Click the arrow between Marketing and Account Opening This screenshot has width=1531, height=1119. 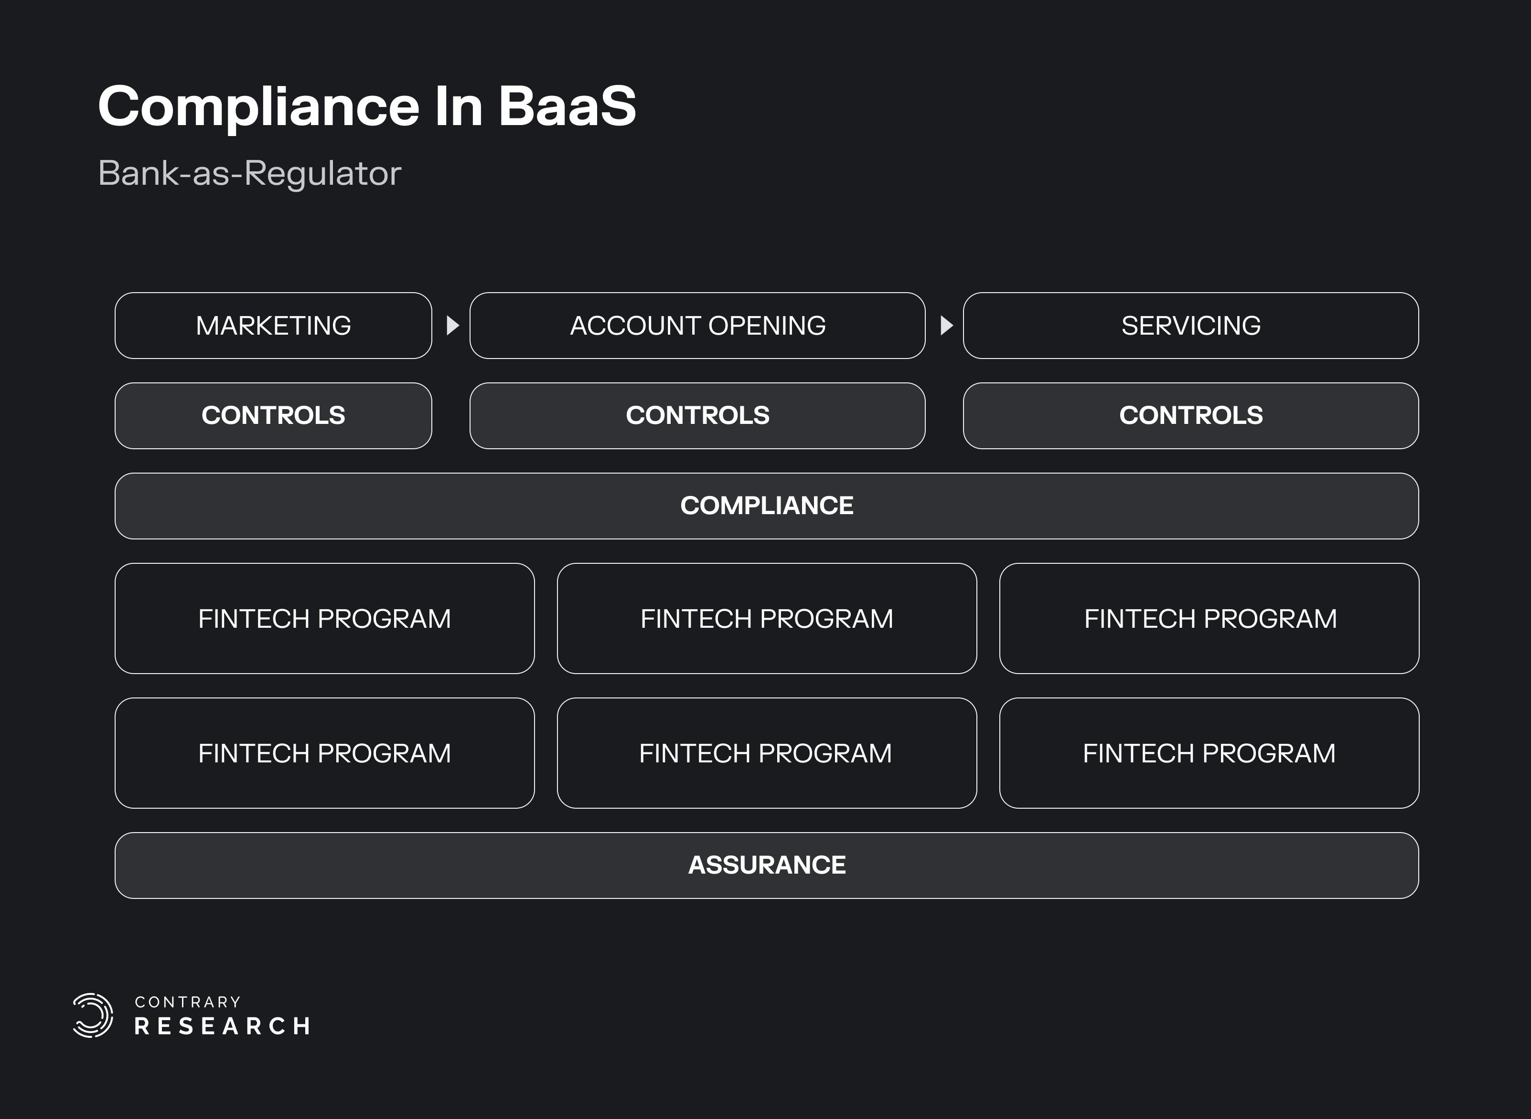(453, 326)
